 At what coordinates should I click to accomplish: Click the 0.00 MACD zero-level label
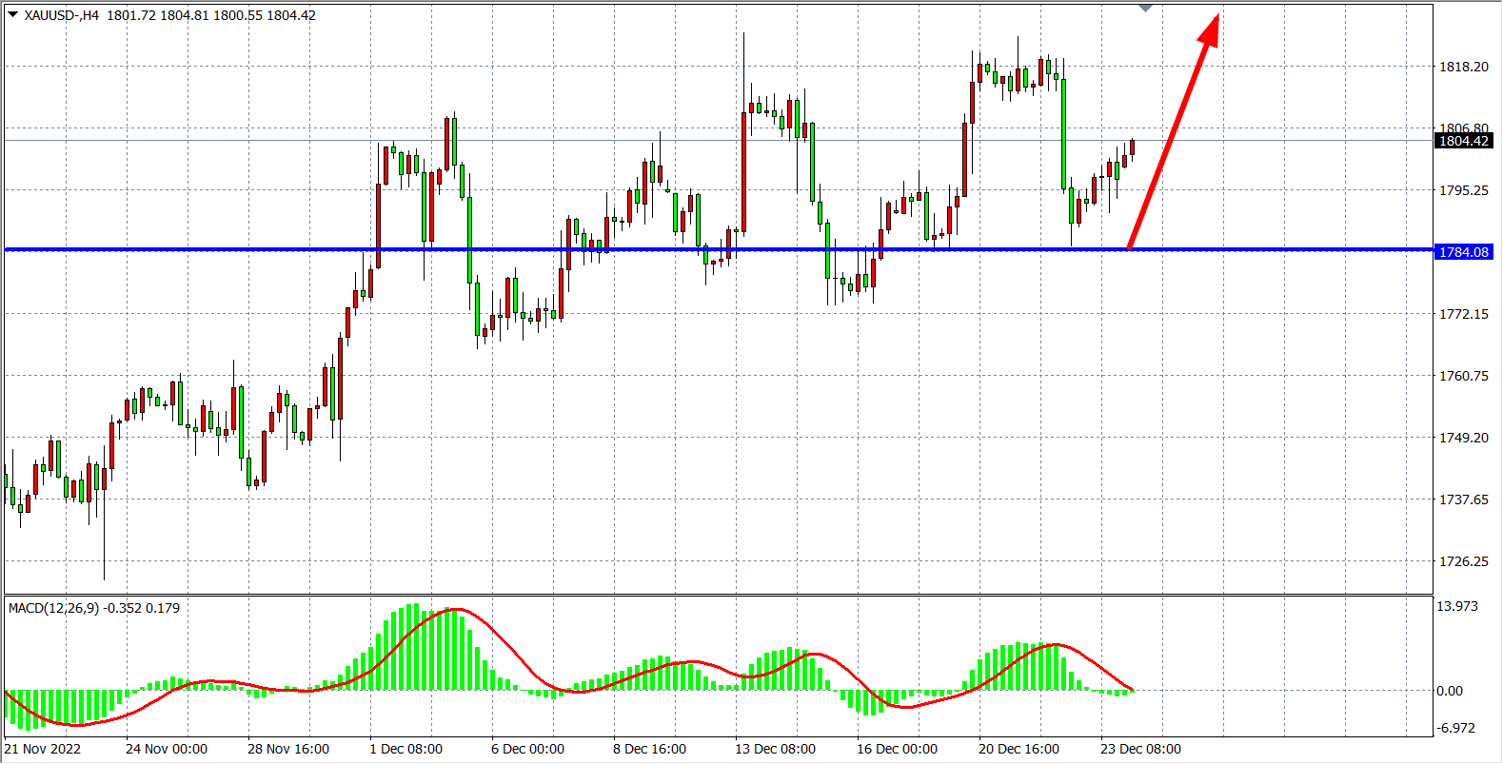coord(1449,691)
